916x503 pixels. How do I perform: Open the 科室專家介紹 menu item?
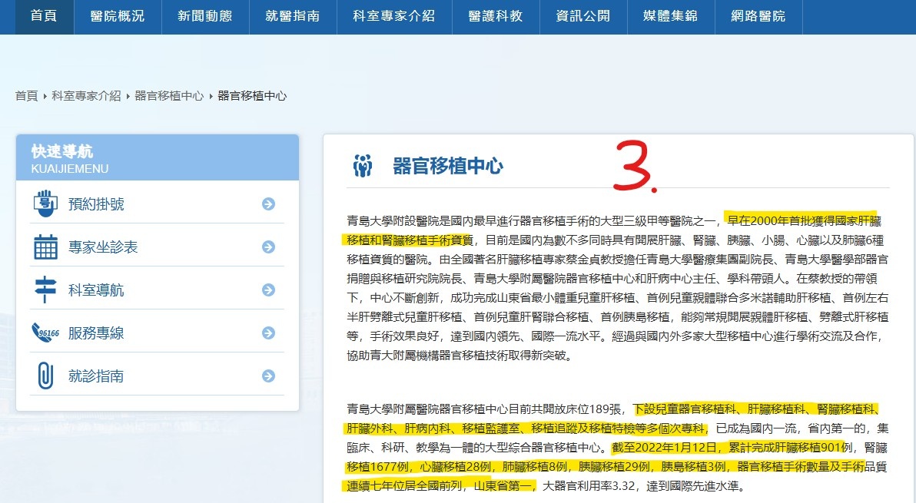(x=394, y=16)
